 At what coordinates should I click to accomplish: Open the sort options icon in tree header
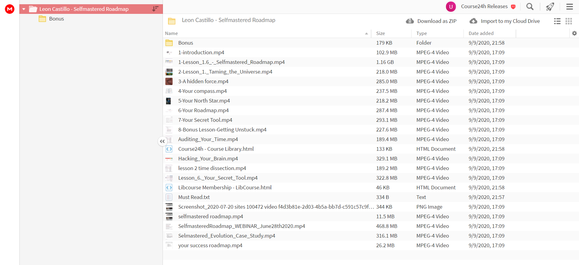coord(155,9)
